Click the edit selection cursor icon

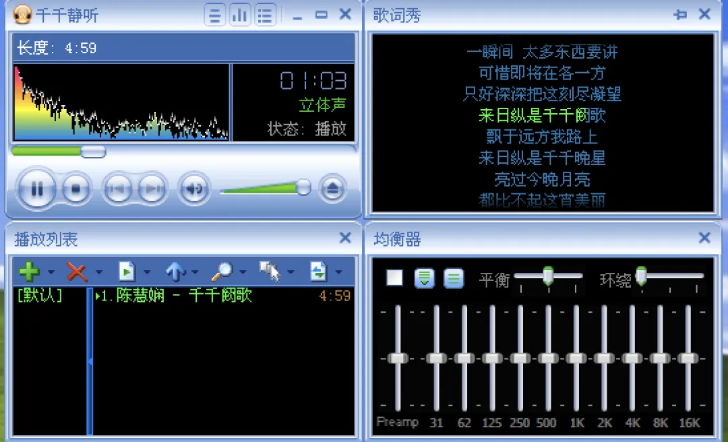coord(270,272)
